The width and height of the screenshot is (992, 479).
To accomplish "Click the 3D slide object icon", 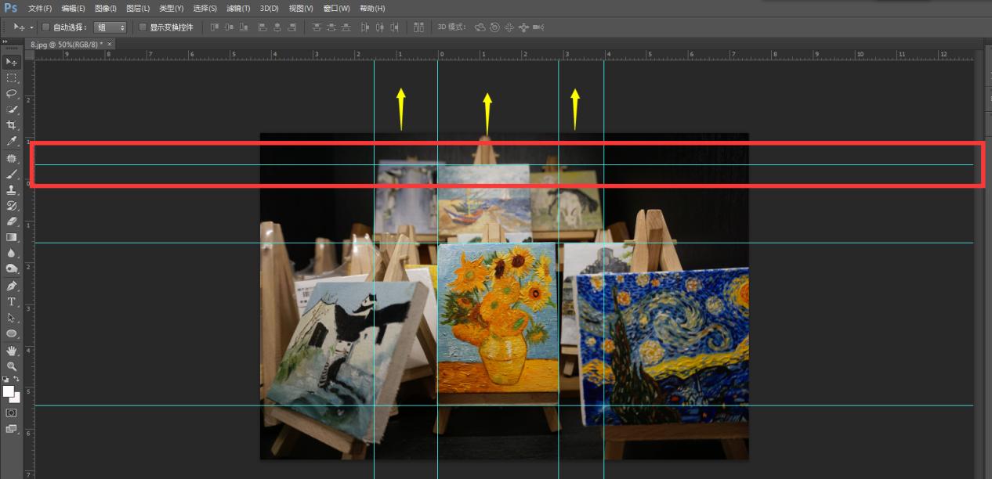I will 523,27.
